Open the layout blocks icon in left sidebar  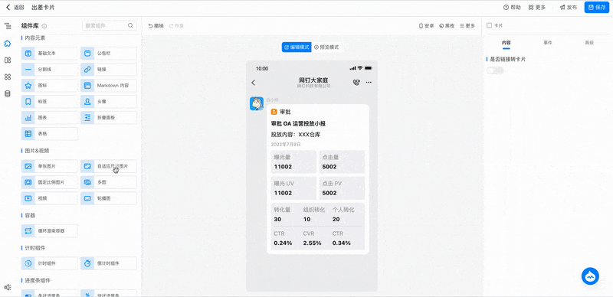tap(8, 60)
